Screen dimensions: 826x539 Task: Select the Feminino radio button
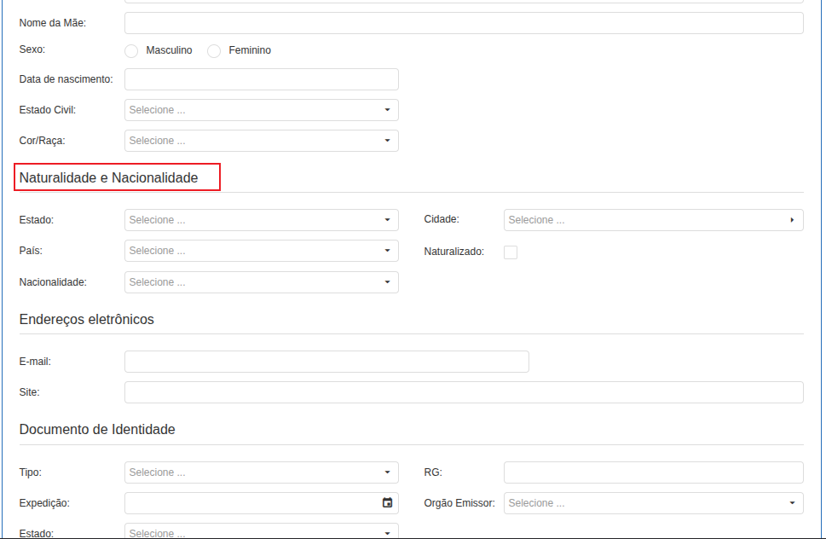pos(214,51)
